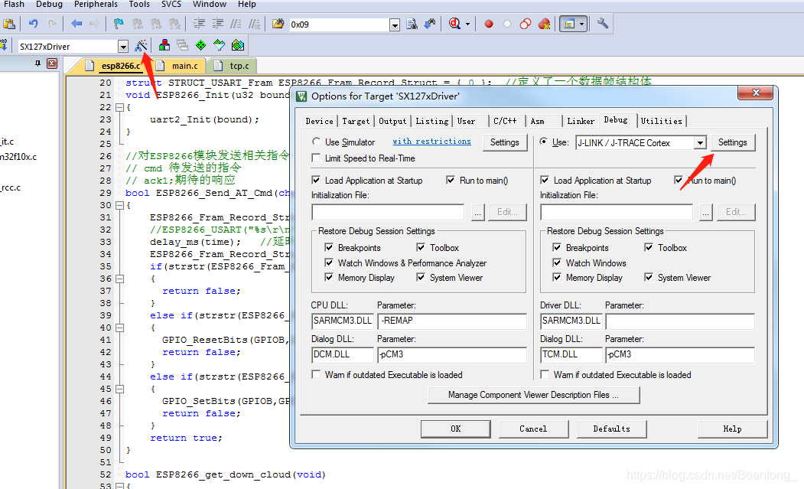Expand the 0x09 find combo box
804x489 pixels.
(x=394, y=24)
